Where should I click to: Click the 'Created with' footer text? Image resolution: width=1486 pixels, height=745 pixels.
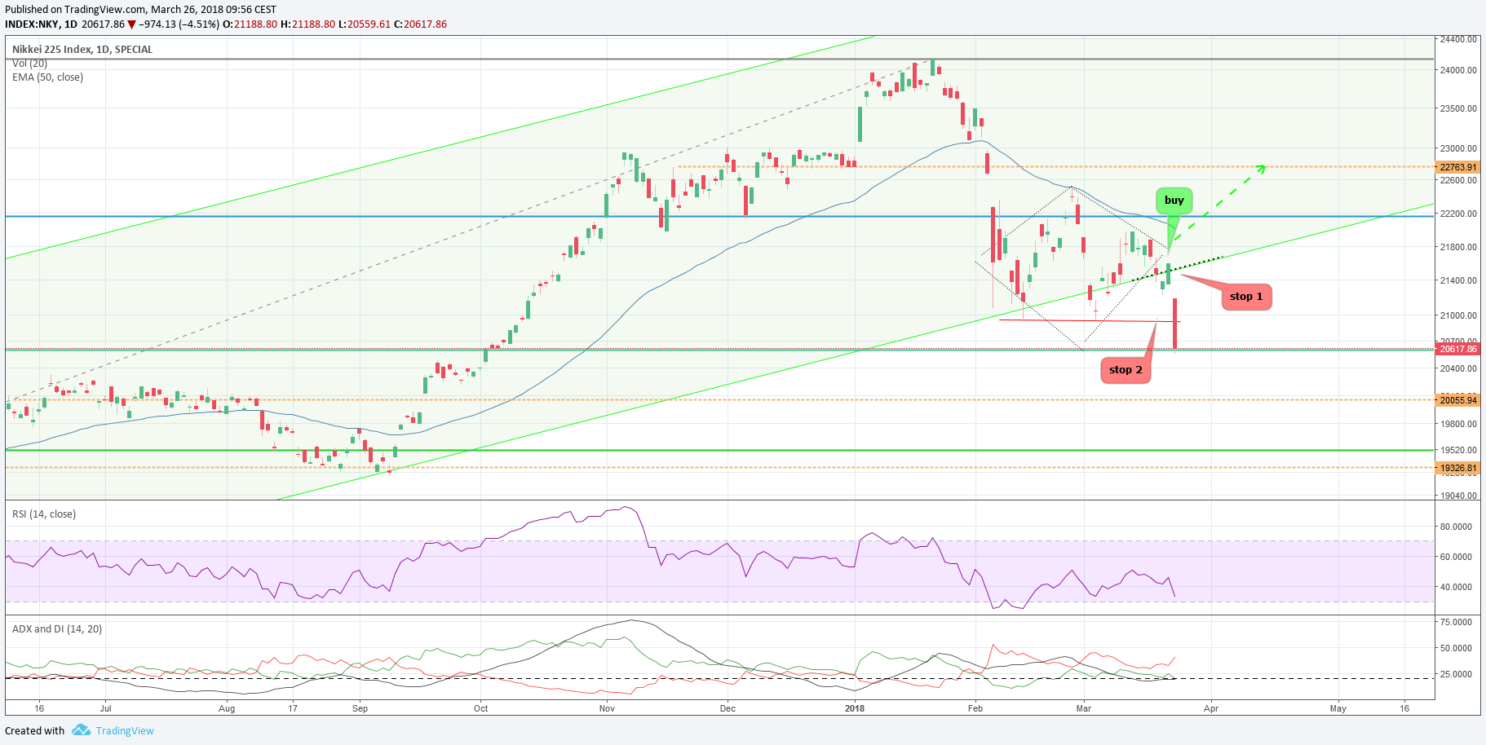coord(34,731)
